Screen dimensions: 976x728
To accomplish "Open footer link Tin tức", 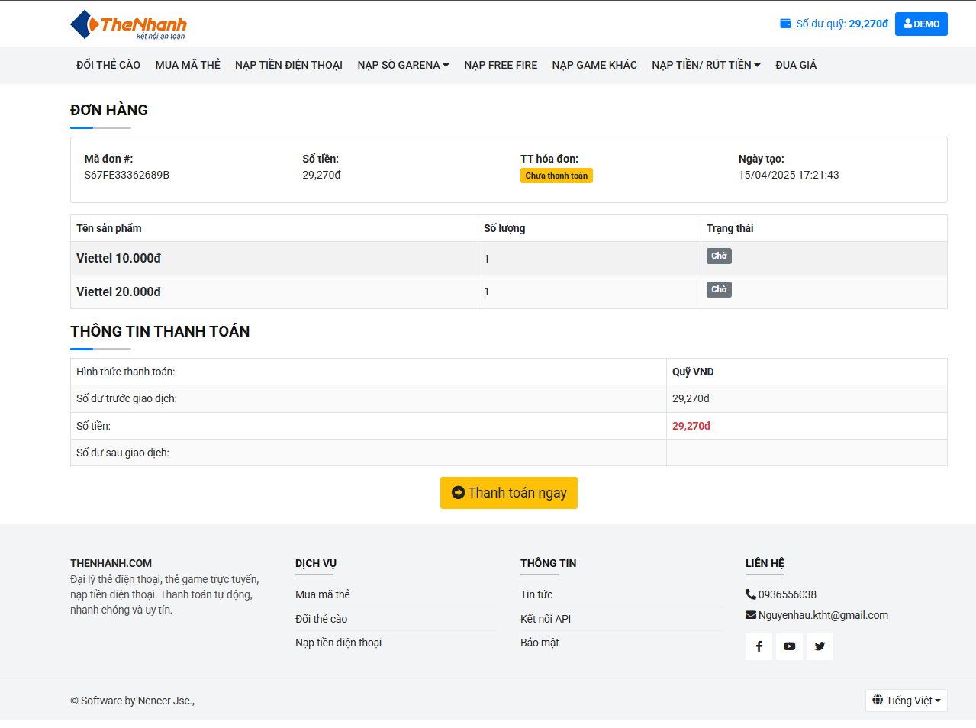I will (x=536, y=594).
